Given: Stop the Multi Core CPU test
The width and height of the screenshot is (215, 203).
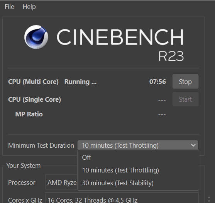Looking at the screenshot, I should pyautogui.click(x=185, y=82).
